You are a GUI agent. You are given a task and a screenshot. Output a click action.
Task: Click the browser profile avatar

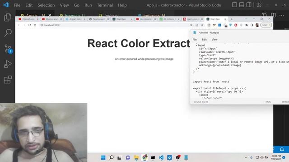pos(257,25)
